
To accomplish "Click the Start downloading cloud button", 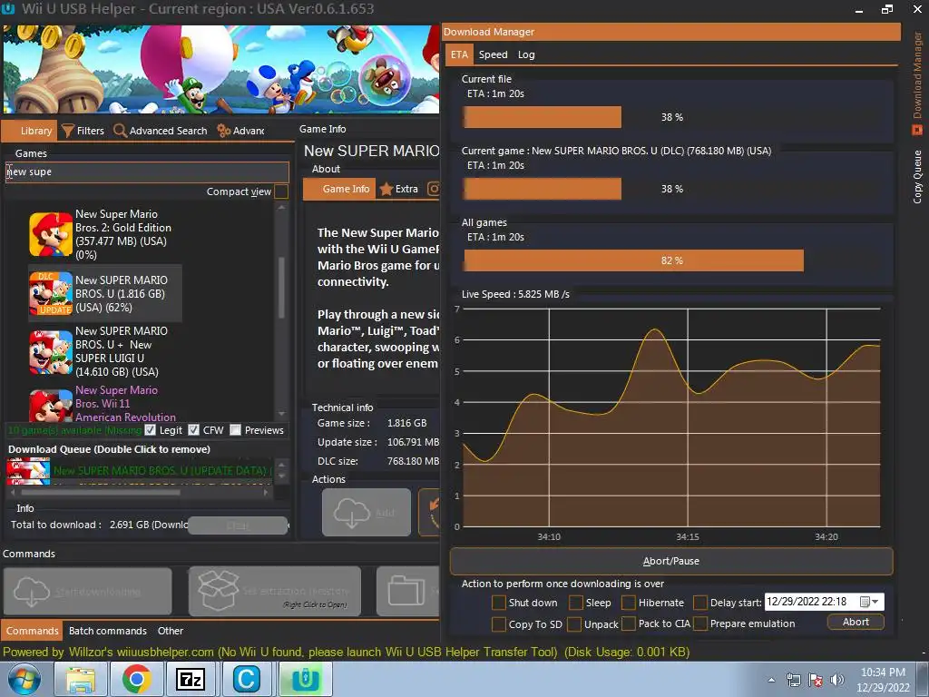I will coord(88,592).
